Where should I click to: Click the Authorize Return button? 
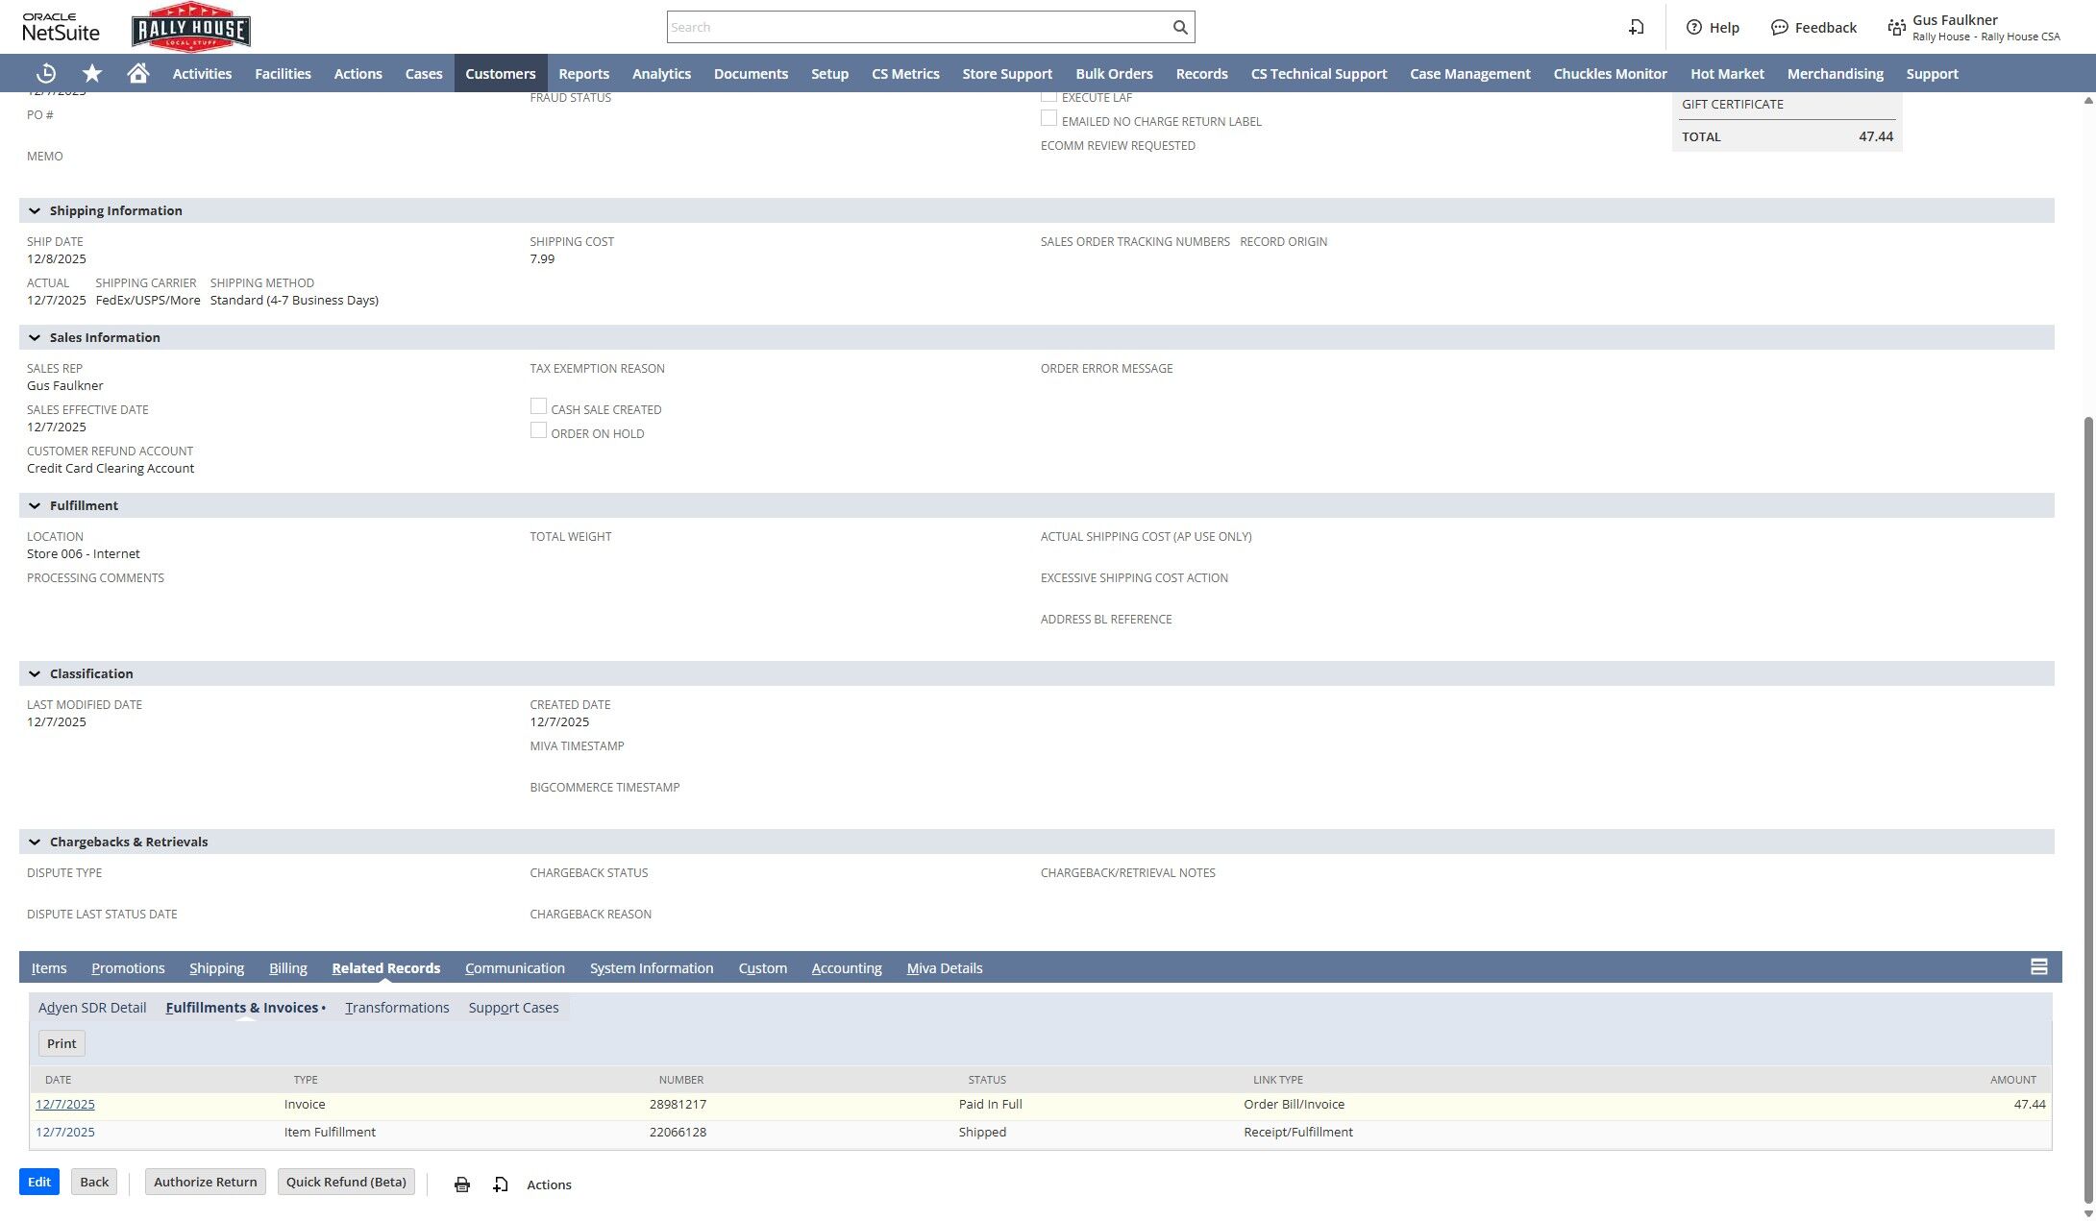(x=206, y=1182)
